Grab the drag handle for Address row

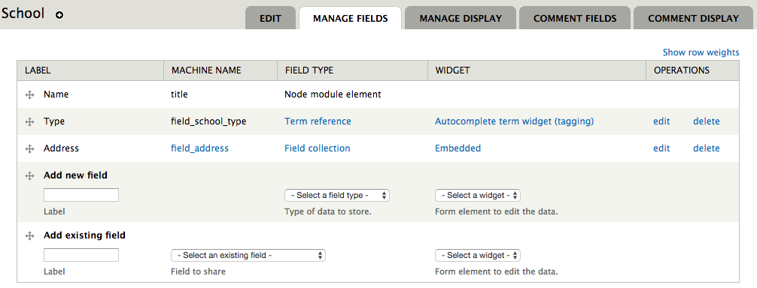click(x=29, y=149)
